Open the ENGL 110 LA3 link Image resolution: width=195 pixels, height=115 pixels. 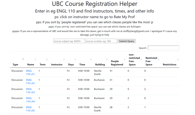(30, 91)
